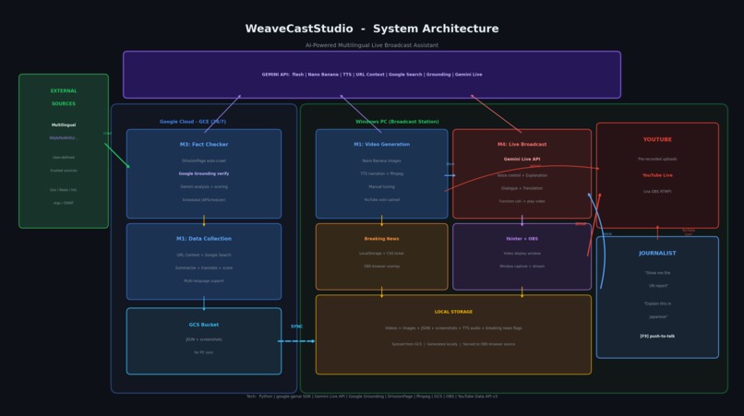Click the 'WeaveCastStudio - System Architecture' title

tap(371, 29)
